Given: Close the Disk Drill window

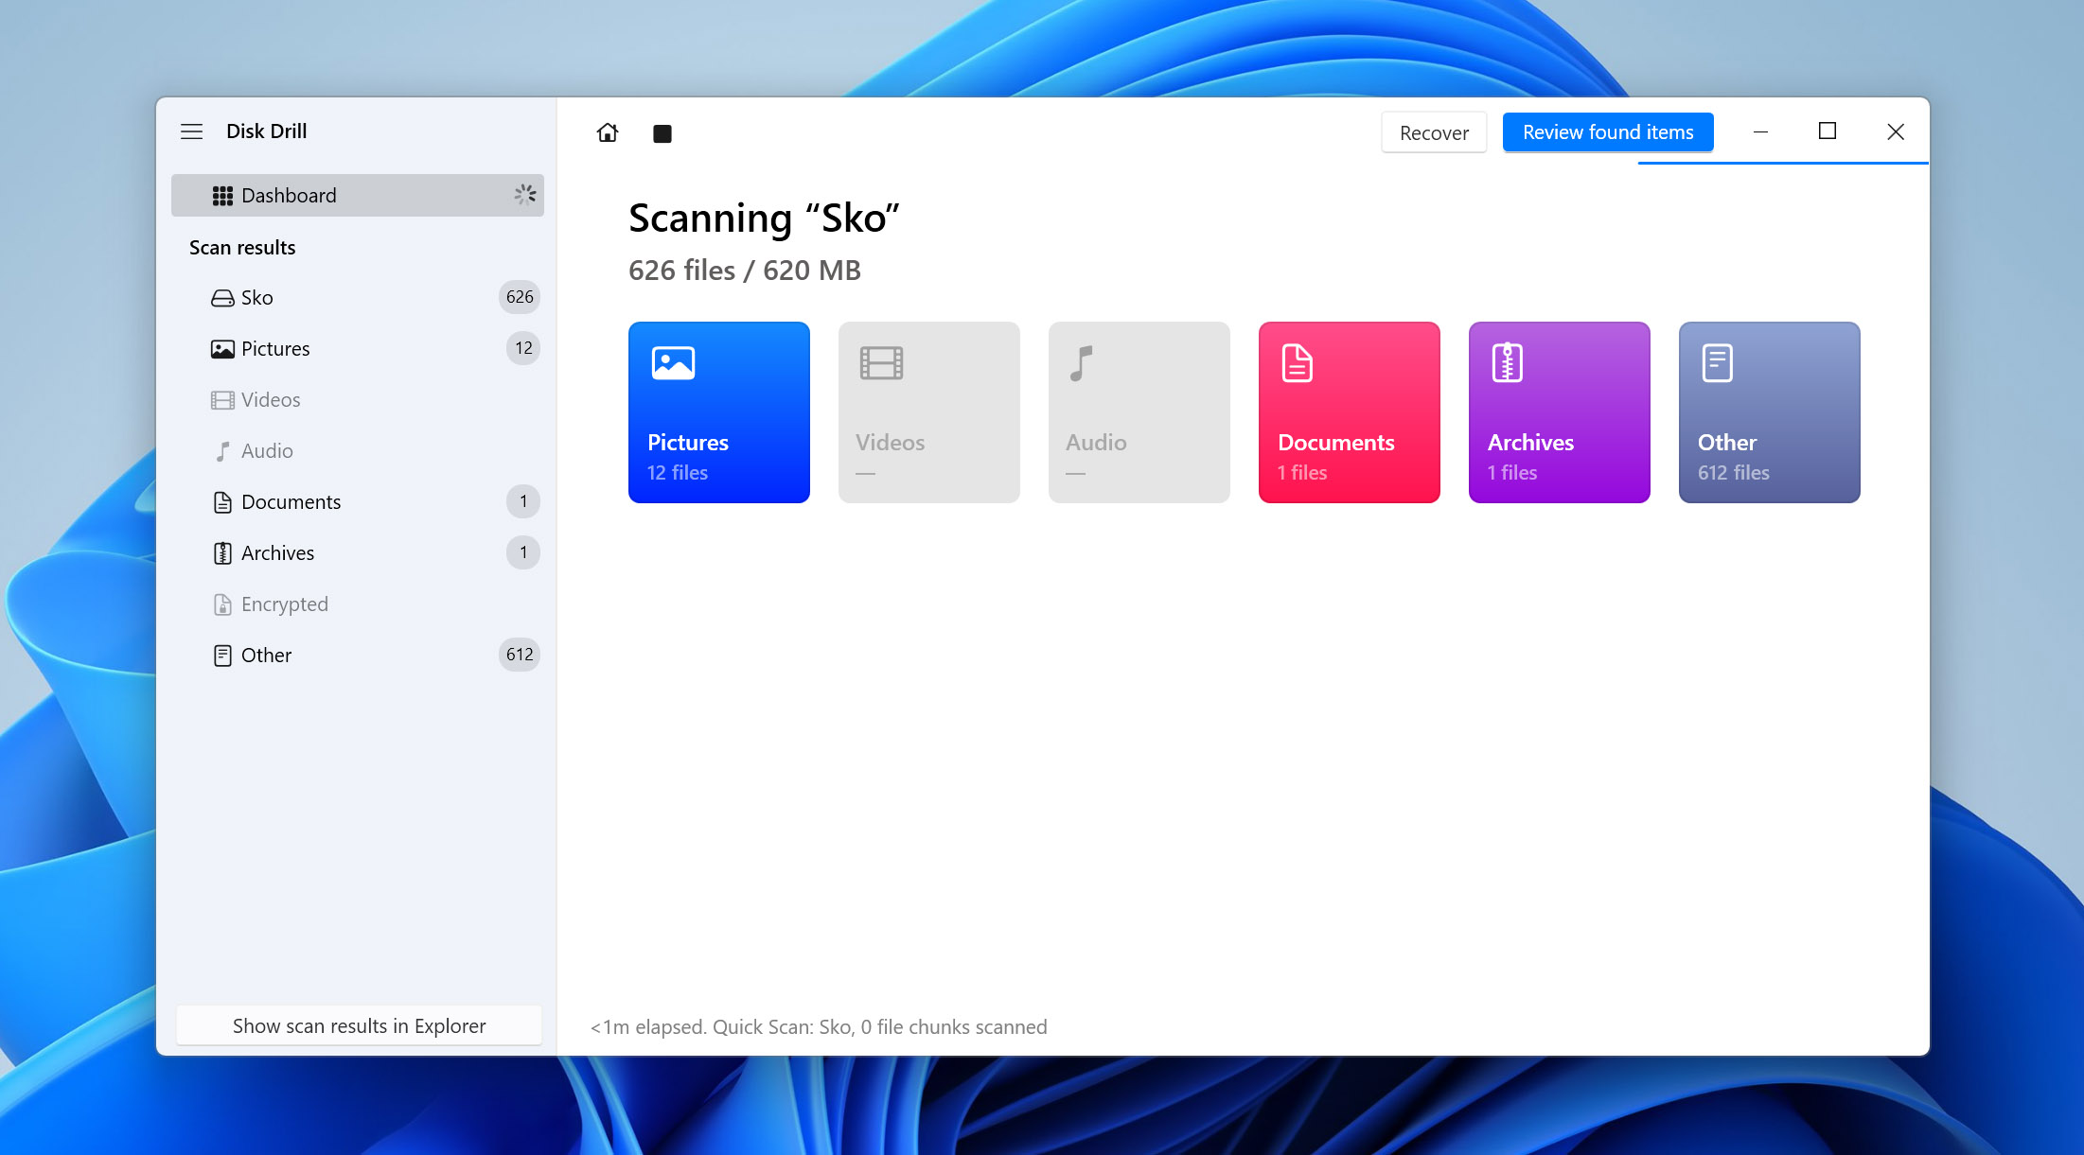Looking at the screenshot, I should 1896,131.
